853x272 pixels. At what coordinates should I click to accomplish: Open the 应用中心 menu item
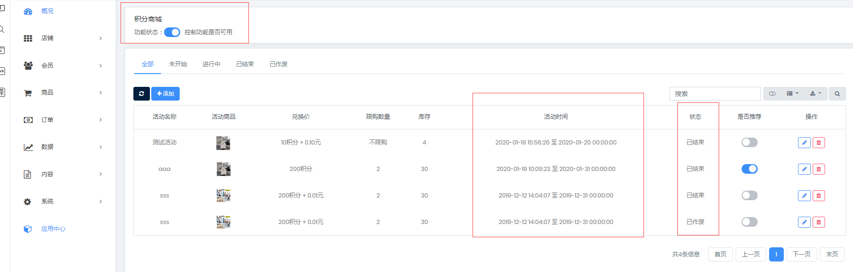coord(53,229)
